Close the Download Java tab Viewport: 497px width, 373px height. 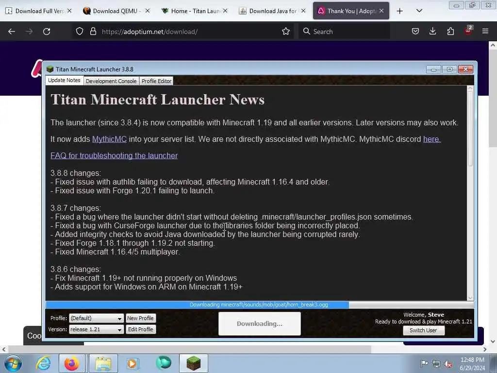click(303, 11)
